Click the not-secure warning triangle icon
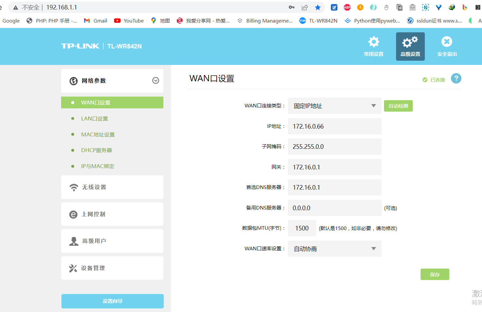The image size is (482, 312). pos(15,8)
